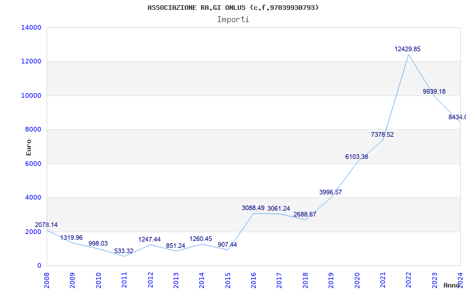Click the 998.03 data label
The height and width of the screenshot is (291, 466).
coord(98,243)
